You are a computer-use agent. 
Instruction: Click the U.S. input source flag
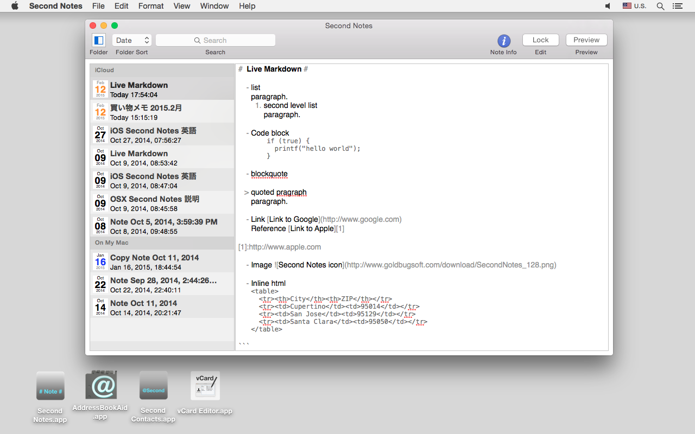pyautogui.click(x=627, y=6)
